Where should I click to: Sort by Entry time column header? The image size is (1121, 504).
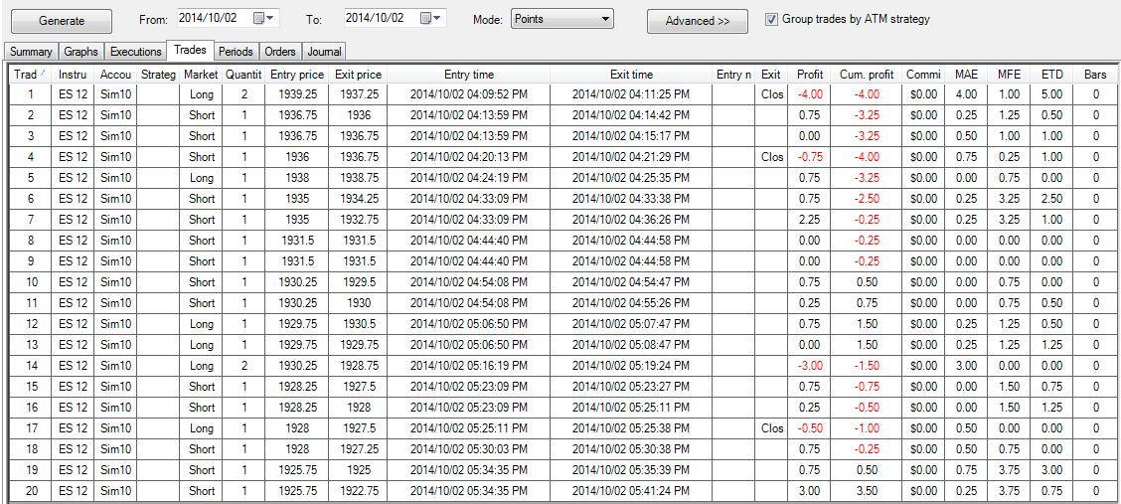click(469, 75)
